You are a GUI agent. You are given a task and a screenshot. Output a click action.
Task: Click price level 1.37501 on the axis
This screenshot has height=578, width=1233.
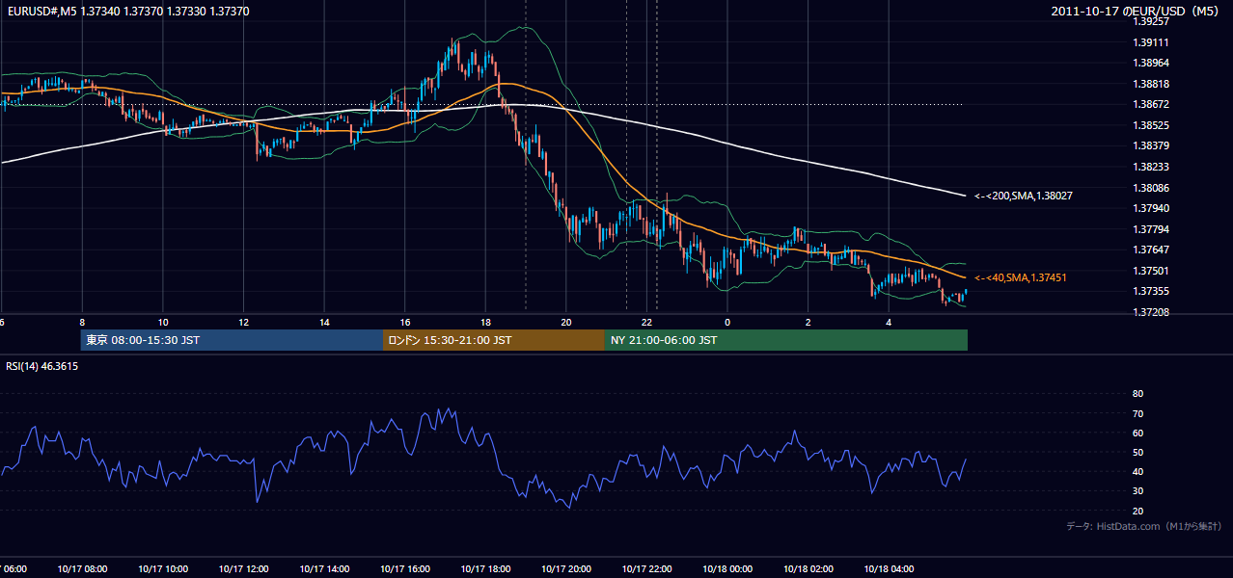(x=1150, y=271)
